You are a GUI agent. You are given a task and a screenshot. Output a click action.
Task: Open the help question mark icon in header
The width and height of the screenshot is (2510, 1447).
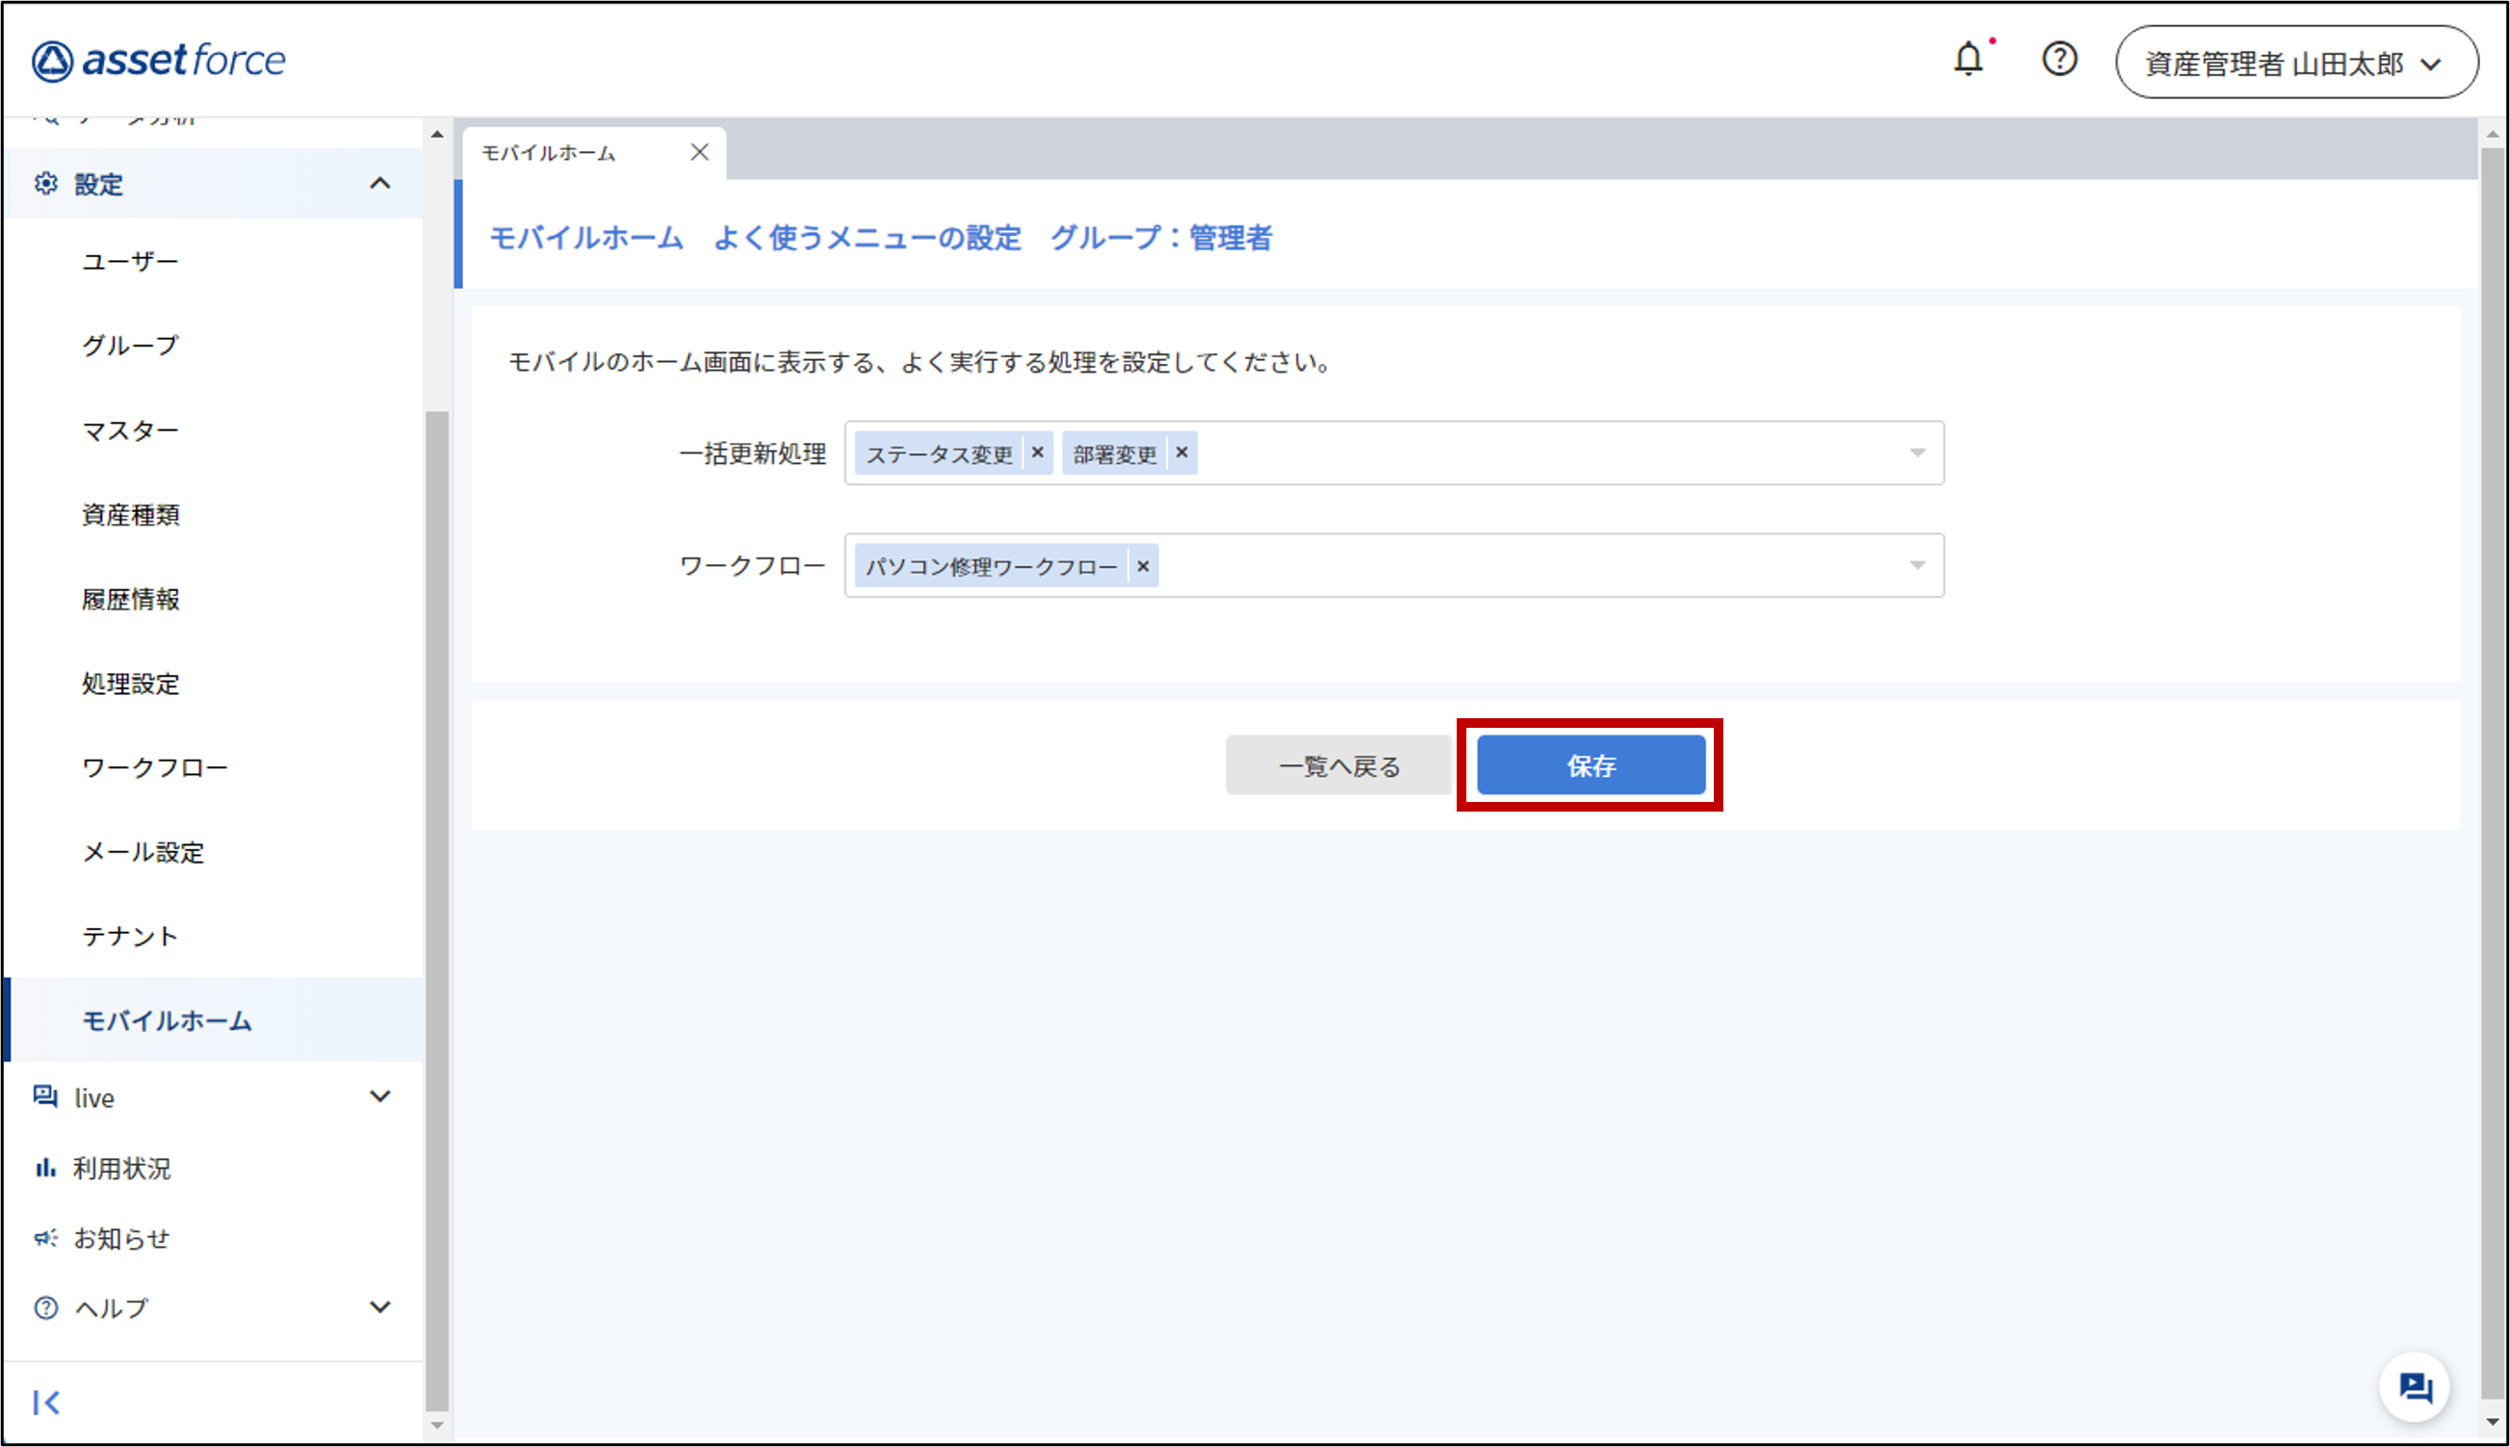point(2058,59)
